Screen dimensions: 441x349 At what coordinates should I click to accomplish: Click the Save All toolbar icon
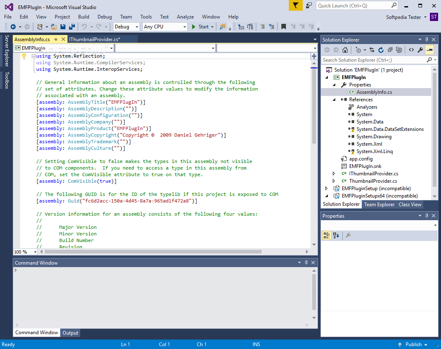pos(72,27)
